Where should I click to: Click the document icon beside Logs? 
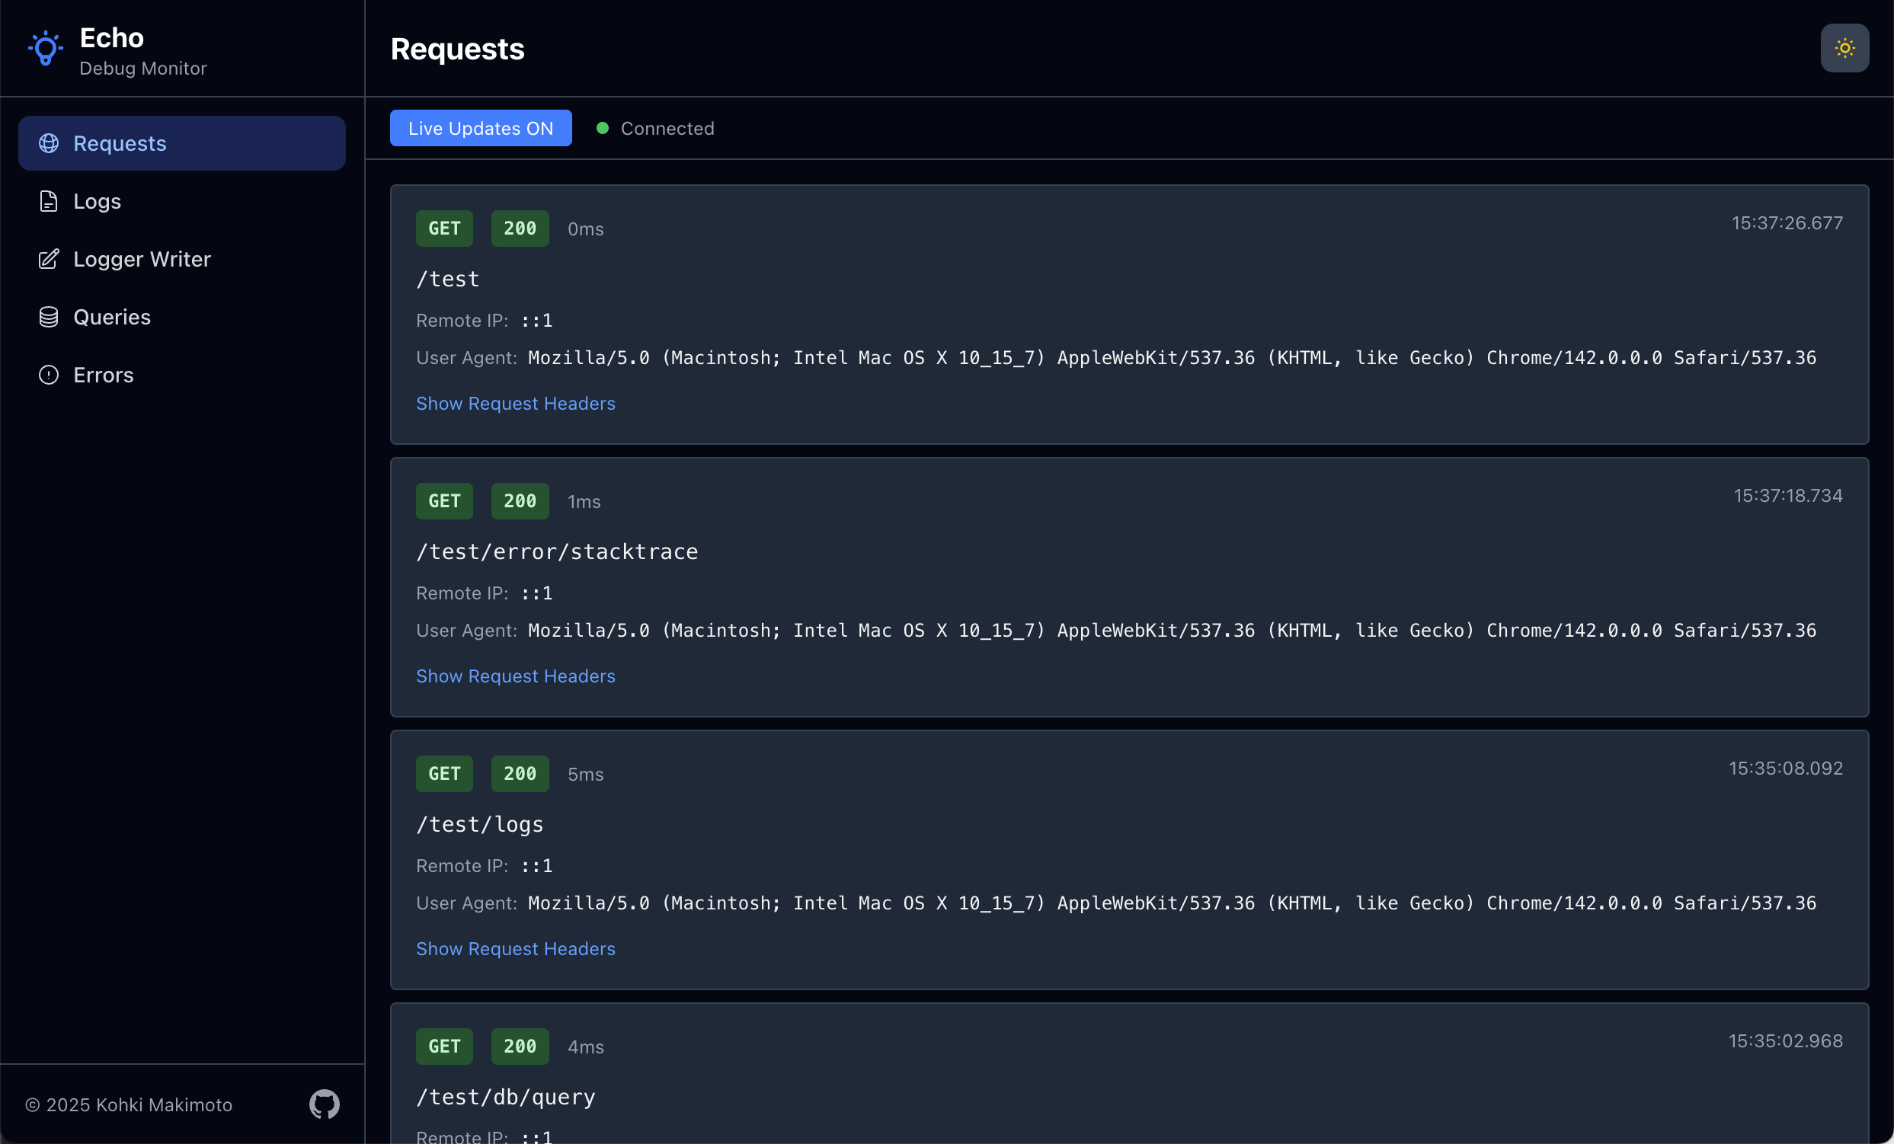pyautogui.click(x=49, y=201)
